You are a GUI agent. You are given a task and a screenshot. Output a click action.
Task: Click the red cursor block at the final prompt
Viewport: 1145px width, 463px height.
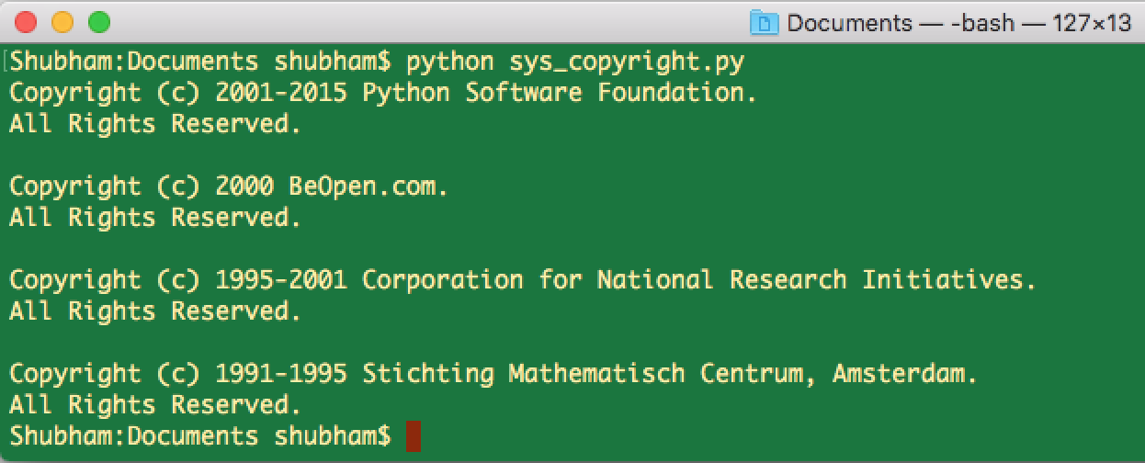(x=414, y=435)
